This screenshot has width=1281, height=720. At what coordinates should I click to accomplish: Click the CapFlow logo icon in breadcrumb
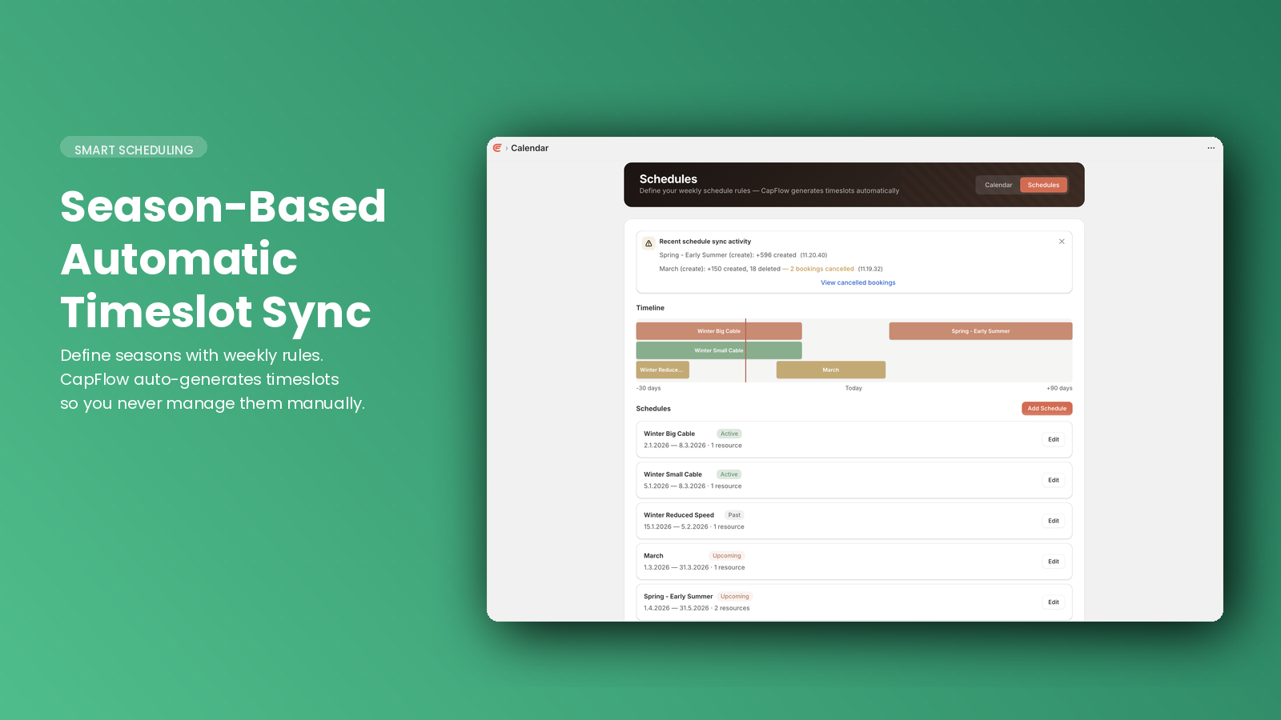coord(497,148)
